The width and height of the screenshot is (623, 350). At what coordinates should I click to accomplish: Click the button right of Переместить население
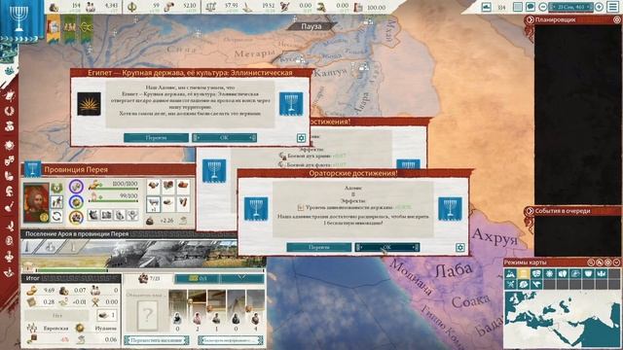(231, 340)
